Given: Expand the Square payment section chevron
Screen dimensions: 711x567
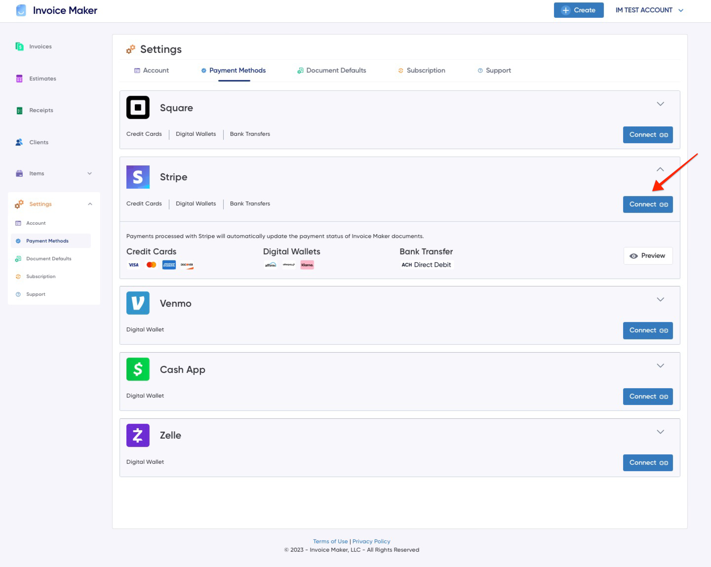Looking at the screenshot, I should click(660, 104).
